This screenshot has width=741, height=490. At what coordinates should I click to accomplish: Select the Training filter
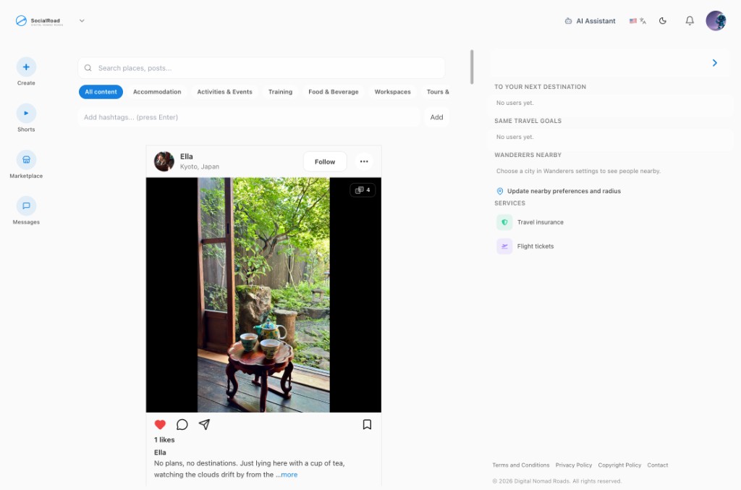click(x=280, y=92)
